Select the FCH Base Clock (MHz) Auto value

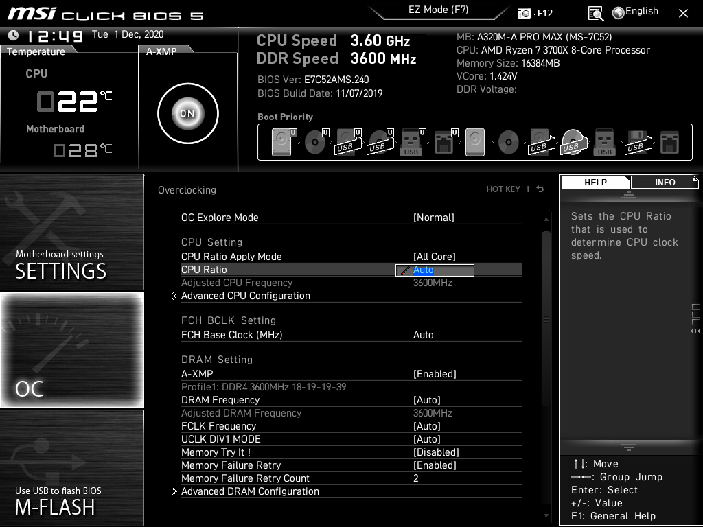(x=423, y=335)
